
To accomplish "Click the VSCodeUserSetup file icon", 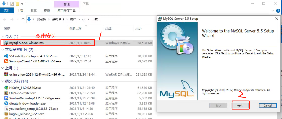I will click(6, 56).
